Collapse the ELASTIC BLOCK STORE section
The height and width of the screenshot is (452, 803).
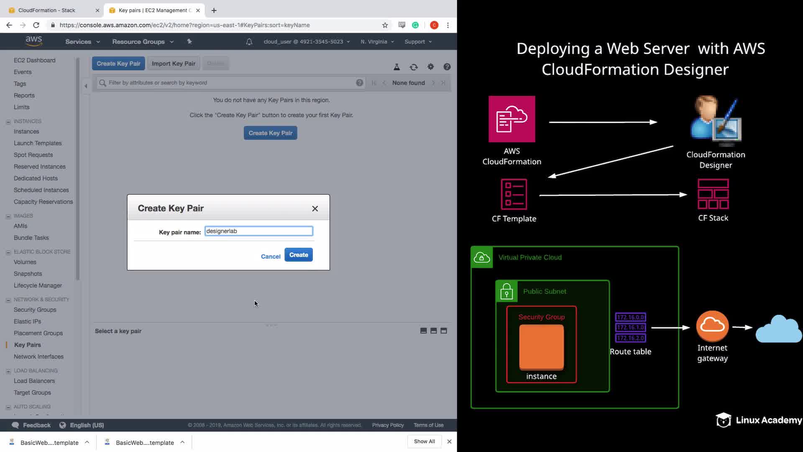click(x=8, y=252)
